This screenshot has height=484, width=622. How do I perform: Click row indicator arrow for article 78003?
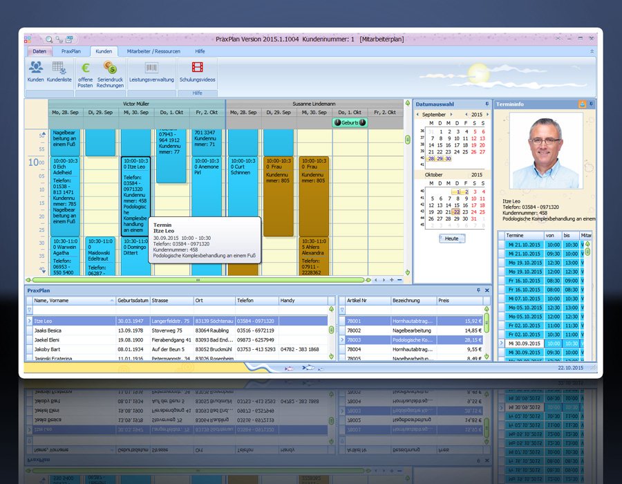click(342, 340)
